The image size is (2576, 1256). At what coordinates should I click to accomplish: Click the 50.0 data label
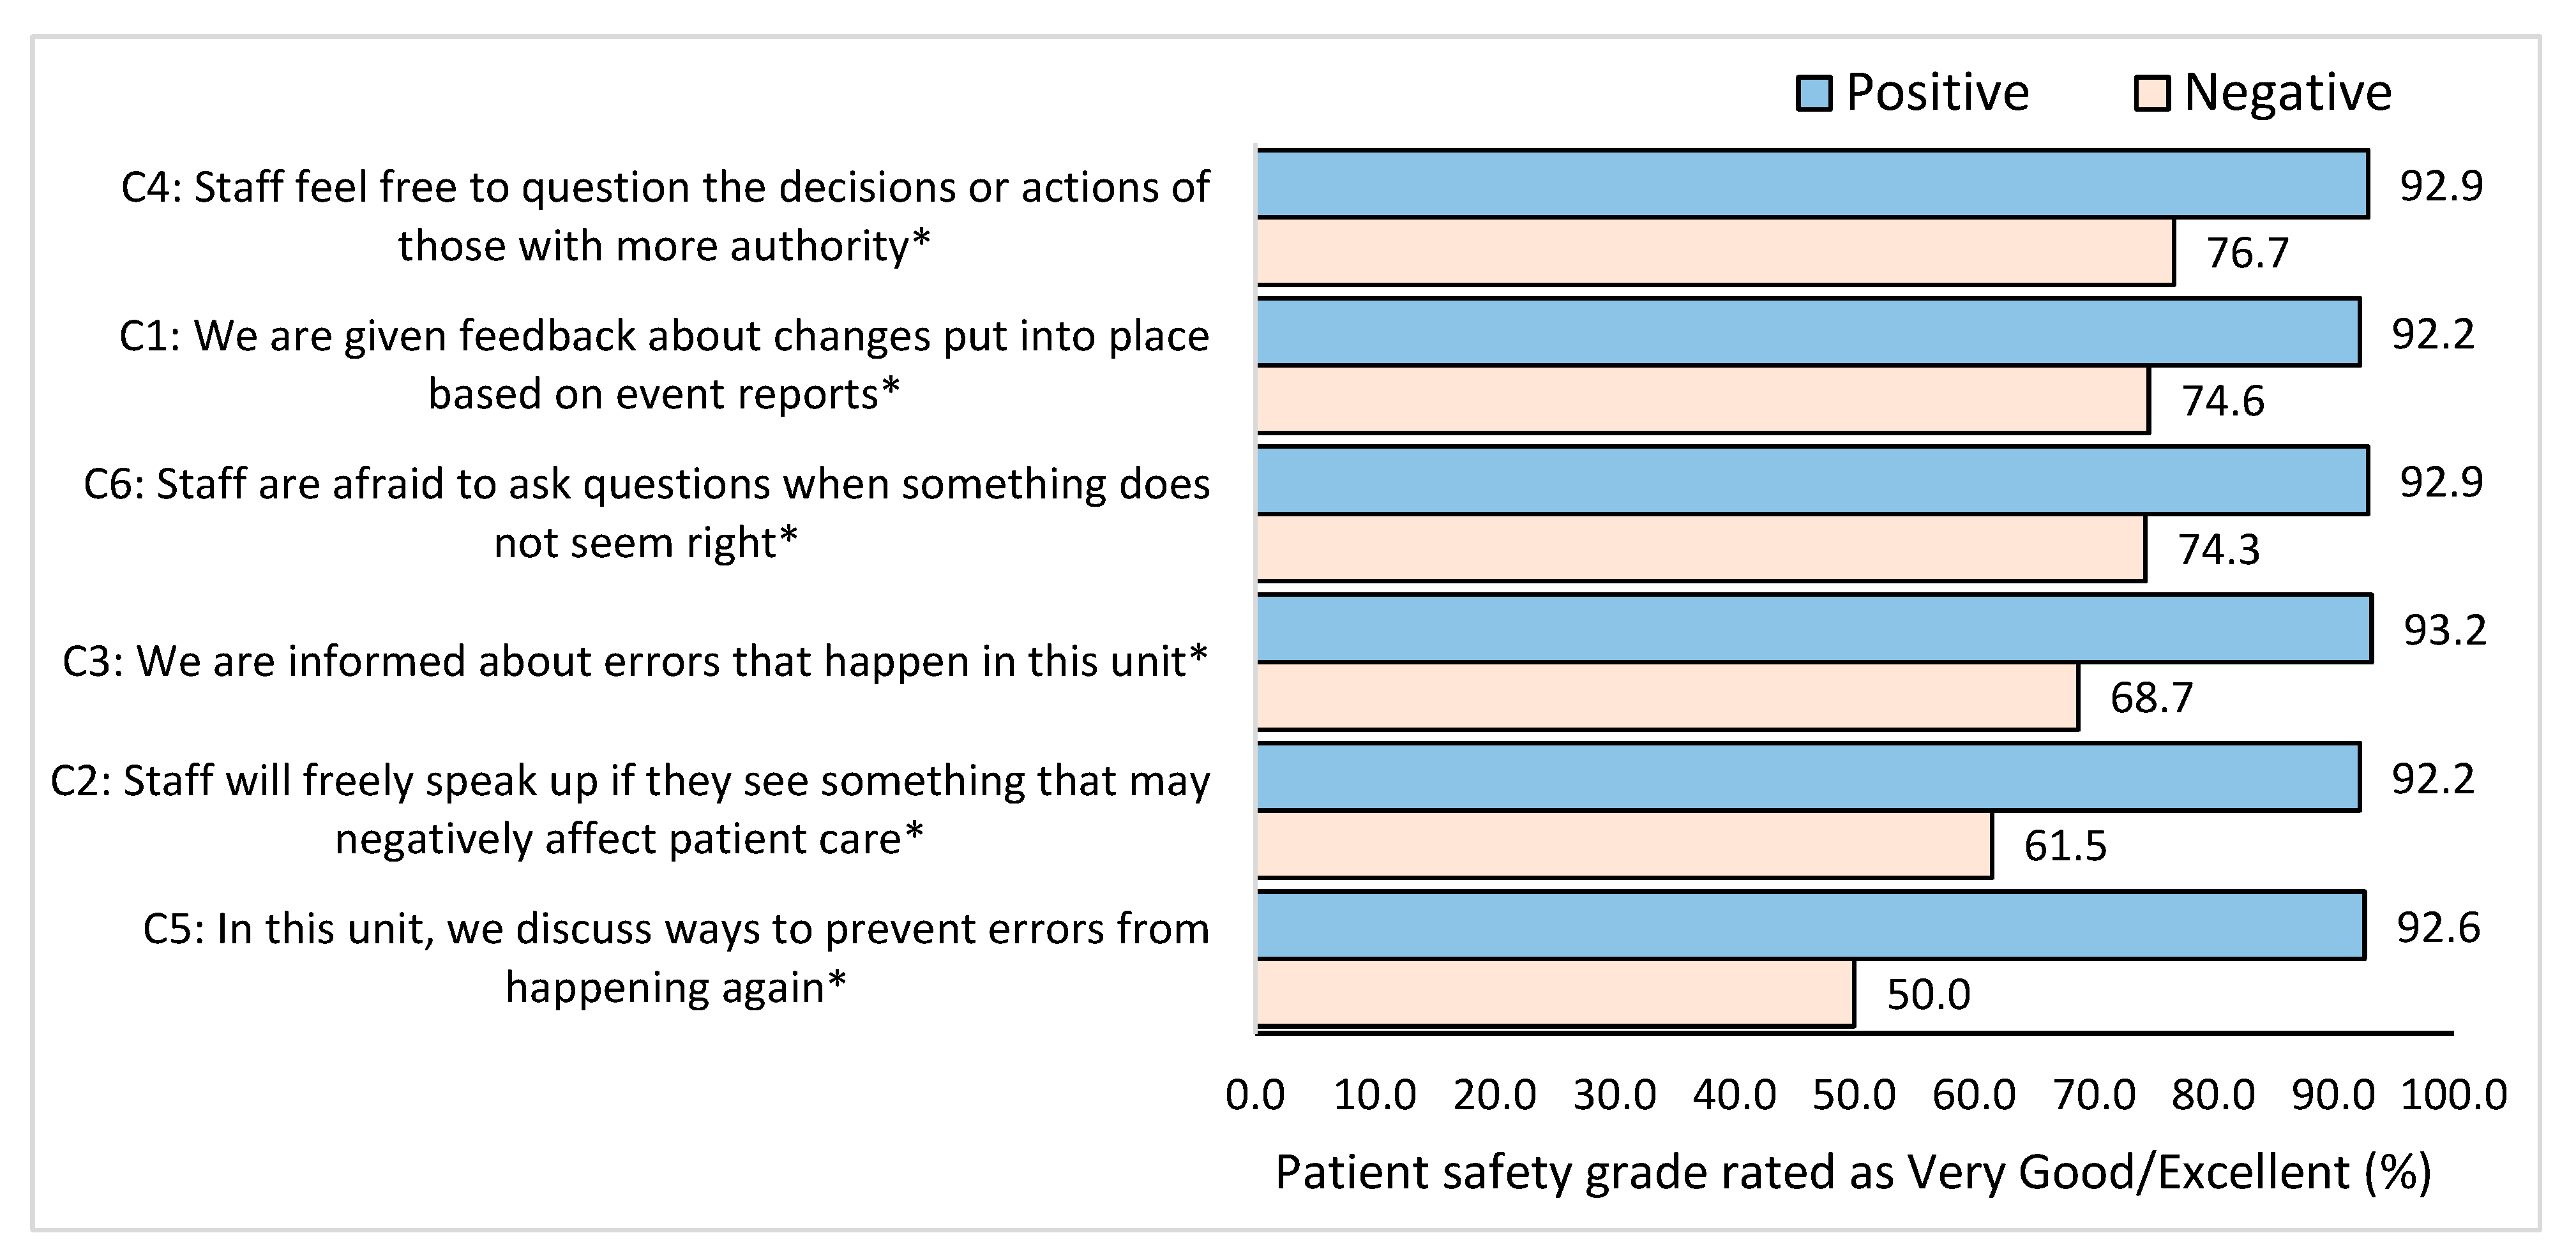(1928, 995)
